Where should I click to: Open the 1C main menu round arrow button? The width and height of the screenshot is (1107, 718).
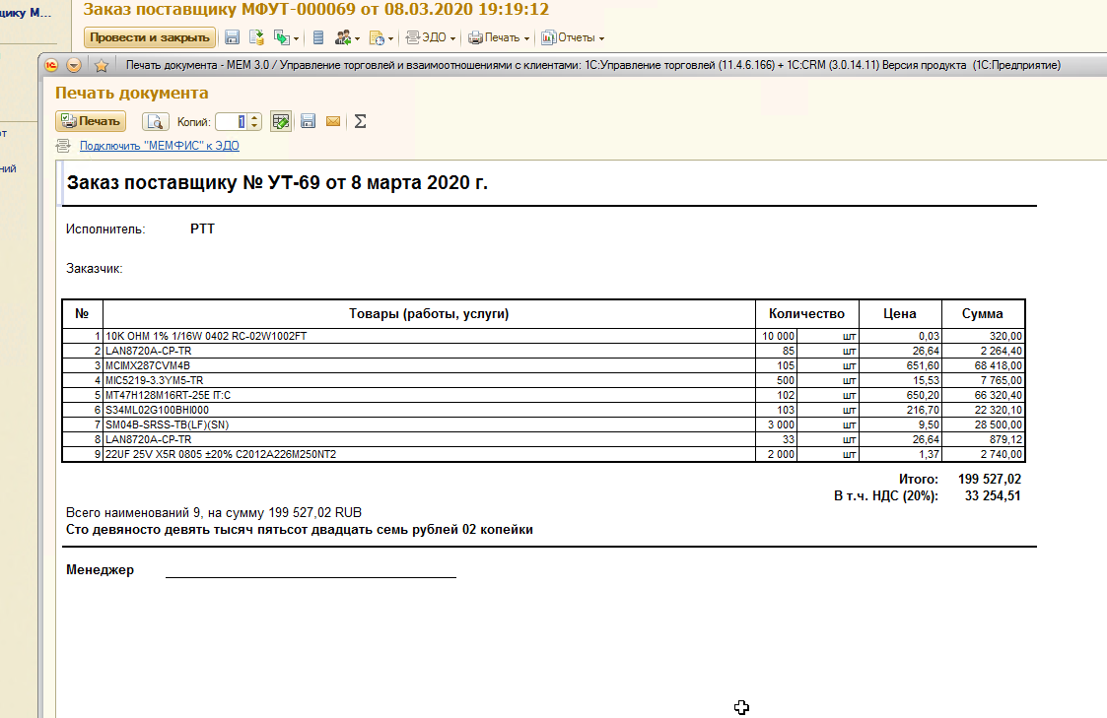pos(74,66)
